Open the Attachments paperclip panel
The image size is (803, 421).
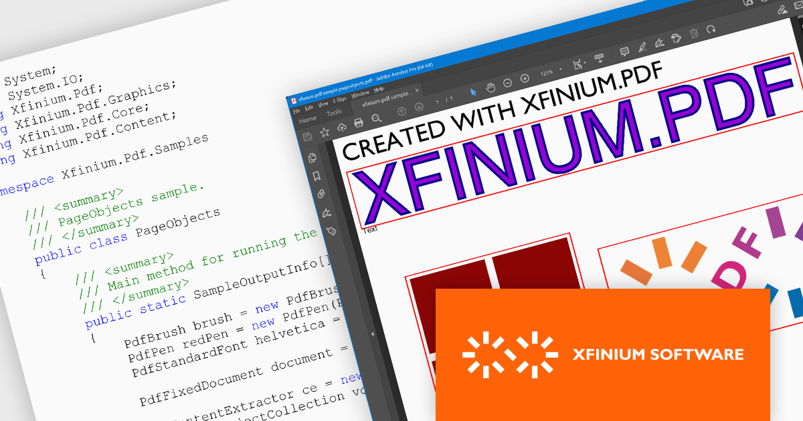click(322, 194)
